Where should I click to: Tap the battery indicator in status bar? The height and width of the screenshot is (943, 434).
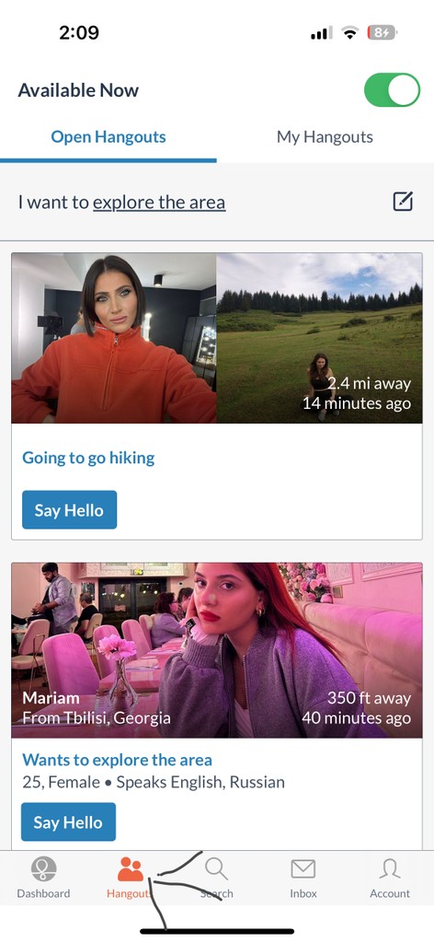383,33
